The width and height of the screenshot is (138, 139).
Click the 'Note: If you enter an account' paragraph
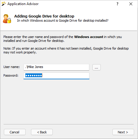pos(66,50)
